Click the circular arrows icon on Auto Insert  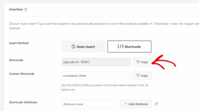74,47
